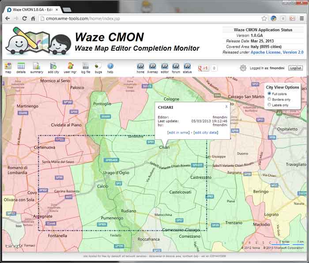Screen dimensions: 309x263
Task: Click the Ospitaletto map label
Action: (x=287, y=129)
